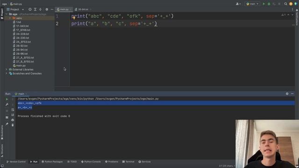The width and height of the screenshot is (299, 168).
Task: Open the inspections warning widget in editor
Action: [x=284, y=15]
